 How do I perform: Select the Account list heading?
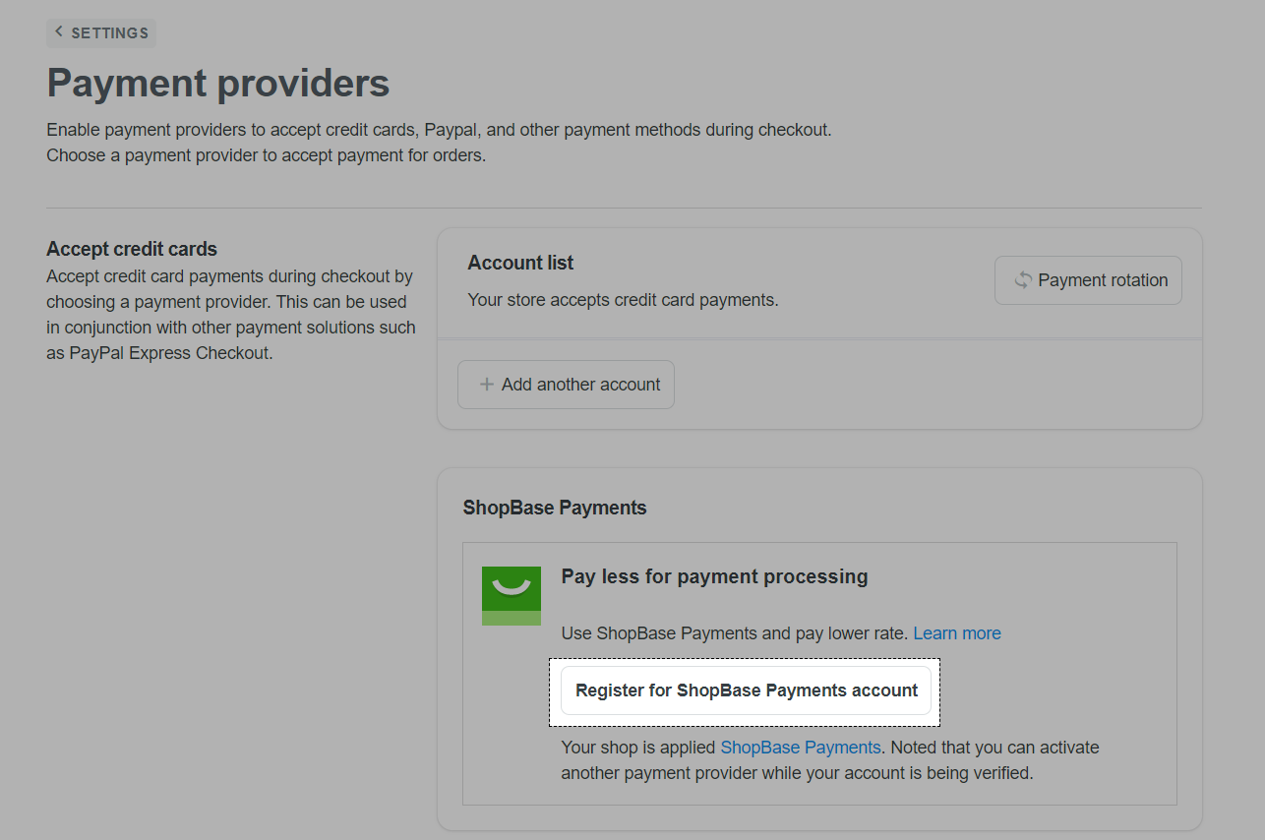pos(520,263)
